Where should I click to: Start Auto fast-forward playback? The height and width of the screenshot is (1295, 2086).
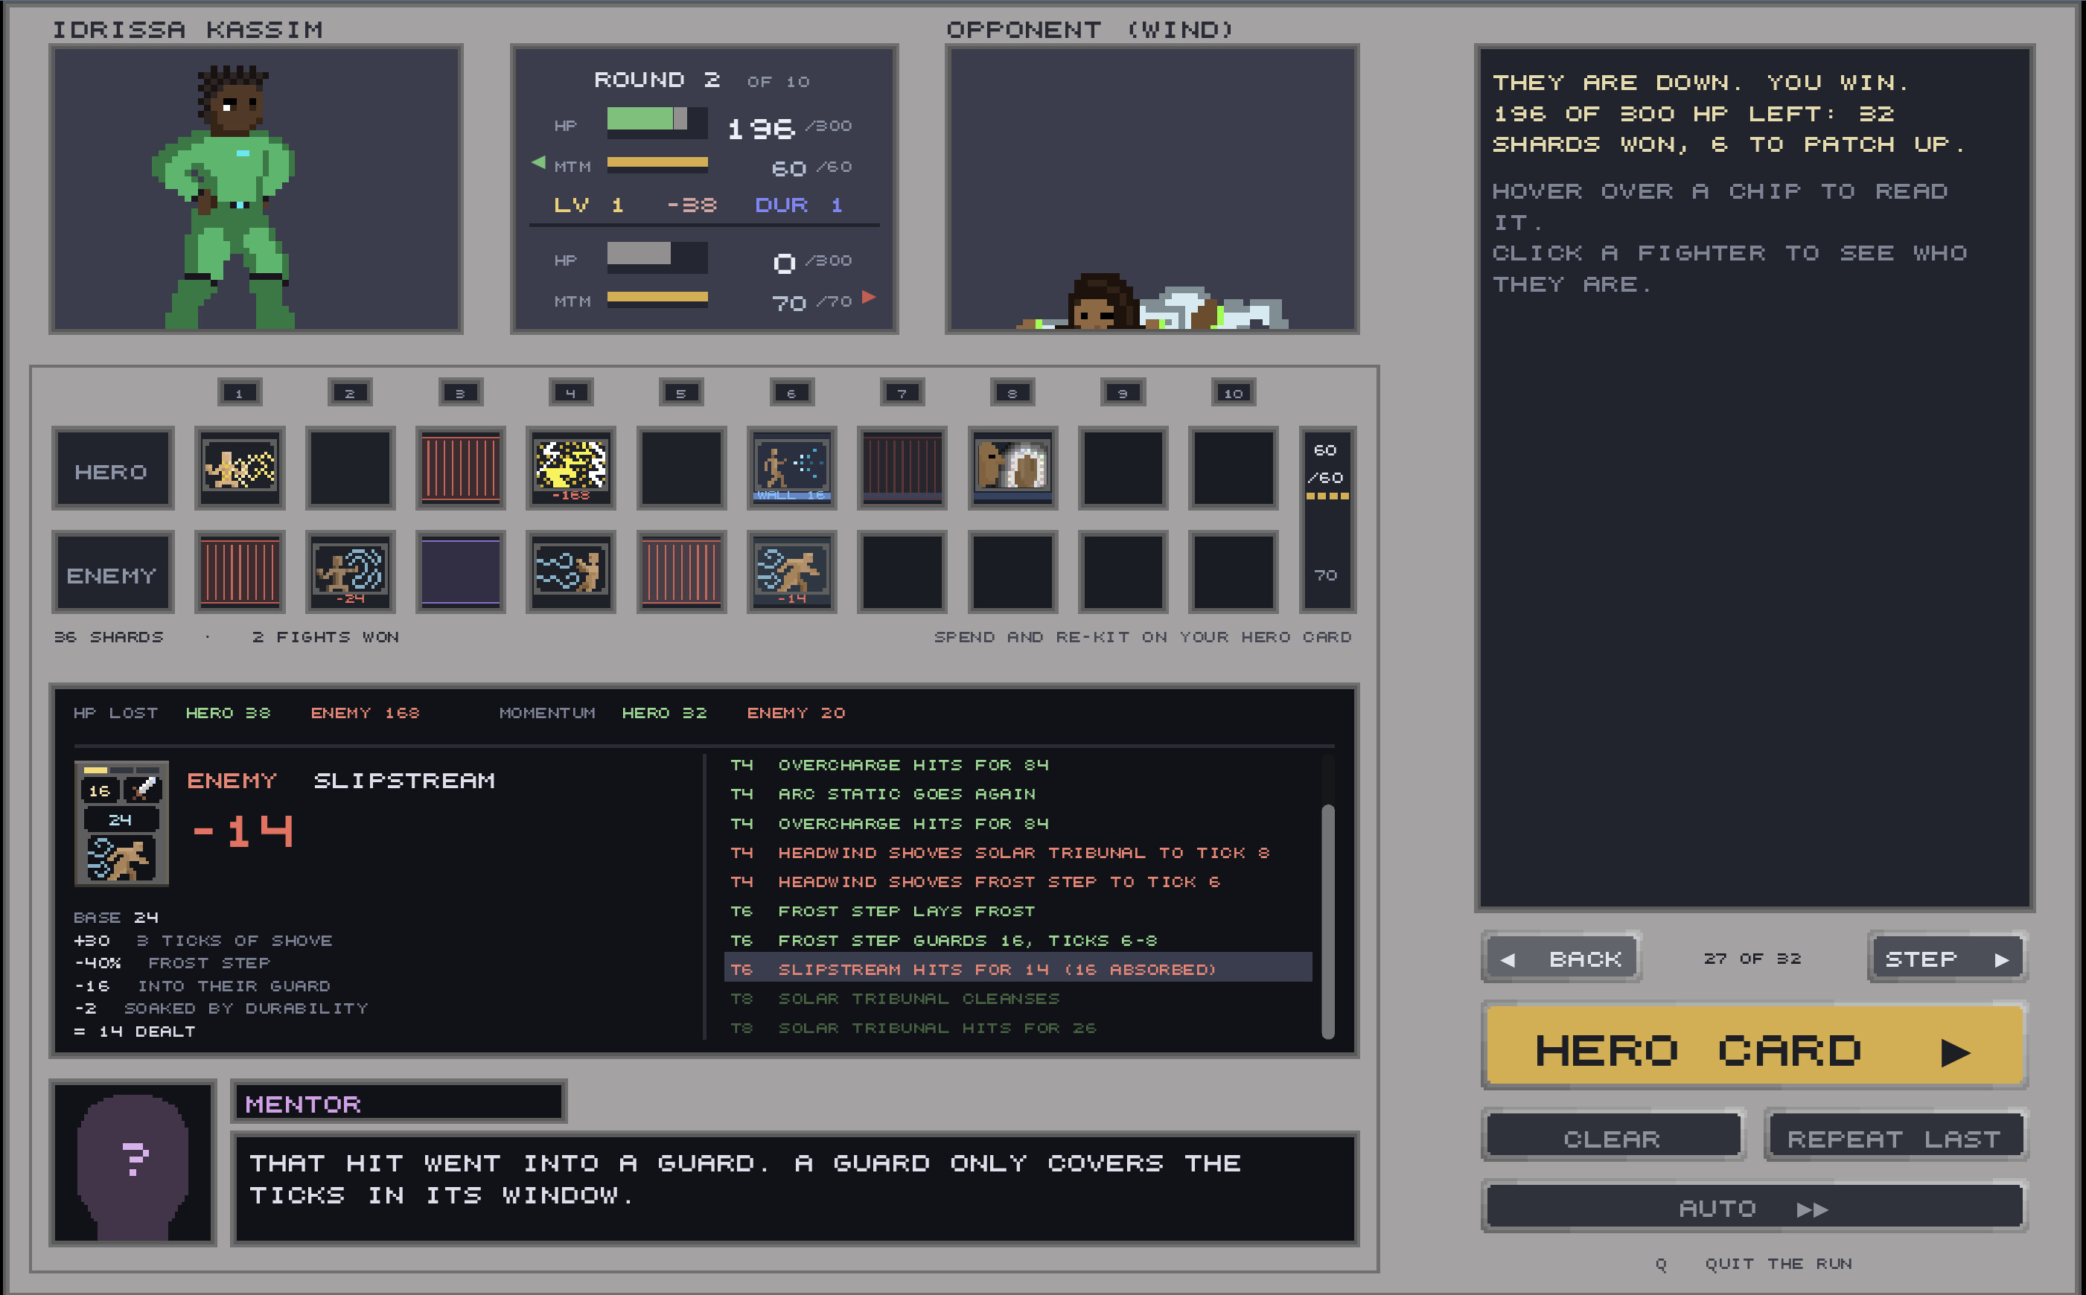1755,1206
